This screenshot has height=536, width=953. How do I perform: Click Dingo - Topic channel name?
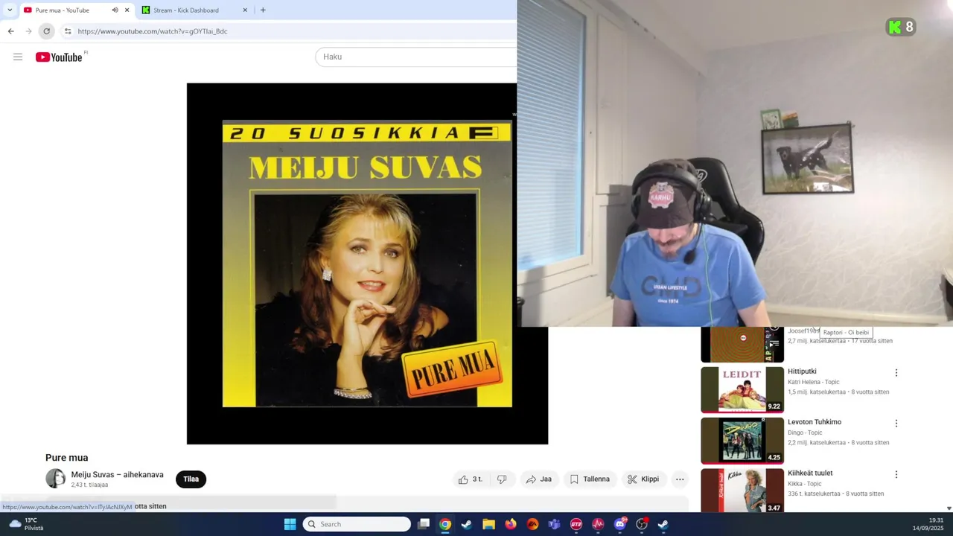805,433
